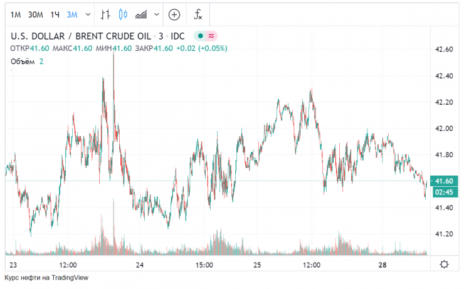Expand the chart style dropdown arrow
The image size is (464, 289).
click(155, 14)
